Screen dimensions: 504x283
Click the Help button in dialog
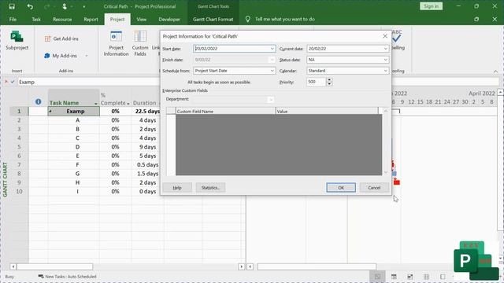(x=177, y=188)
